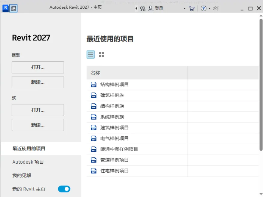The height and width of the screenshot is (197, 263).
Task: Select 系统样例族 file name
Action: [x=112, y=117]
